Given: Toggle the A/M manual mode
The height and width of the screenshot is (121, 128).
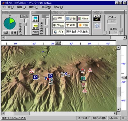Looking at the screenshot, I should point(97,16).
